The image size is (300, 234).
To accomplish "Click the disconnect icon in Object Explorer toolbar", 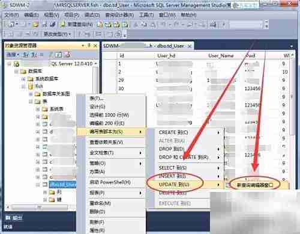I will [34, 55].
